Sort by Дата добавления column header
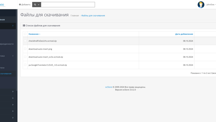 (184, 34)
